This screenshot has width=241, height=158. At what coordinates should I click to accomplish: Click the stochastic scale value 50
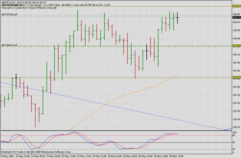[x=234, y=142]
